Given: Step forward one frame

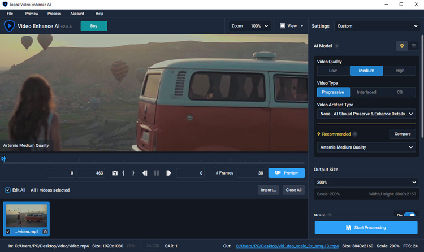Looking at the screenshot, I should pos(168,173).
